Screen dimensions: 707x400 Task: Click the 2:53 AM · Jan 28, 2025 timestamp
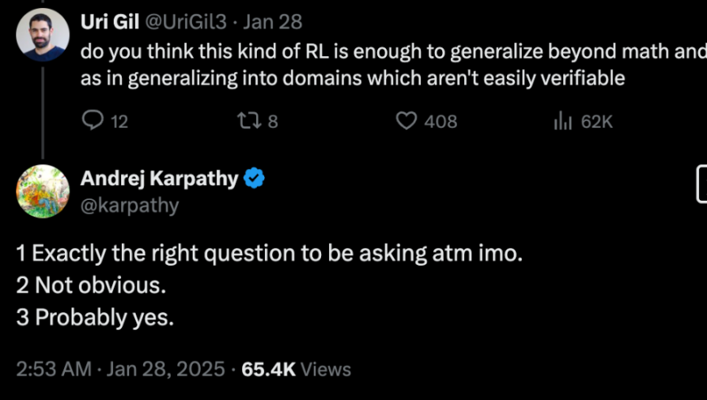coord(120,369)
